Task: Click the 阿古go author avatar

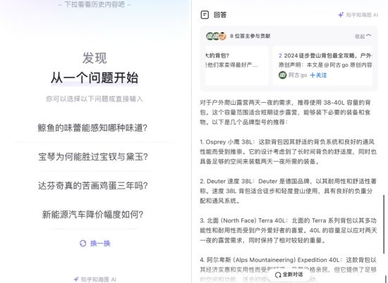Action: coord(282,75)
